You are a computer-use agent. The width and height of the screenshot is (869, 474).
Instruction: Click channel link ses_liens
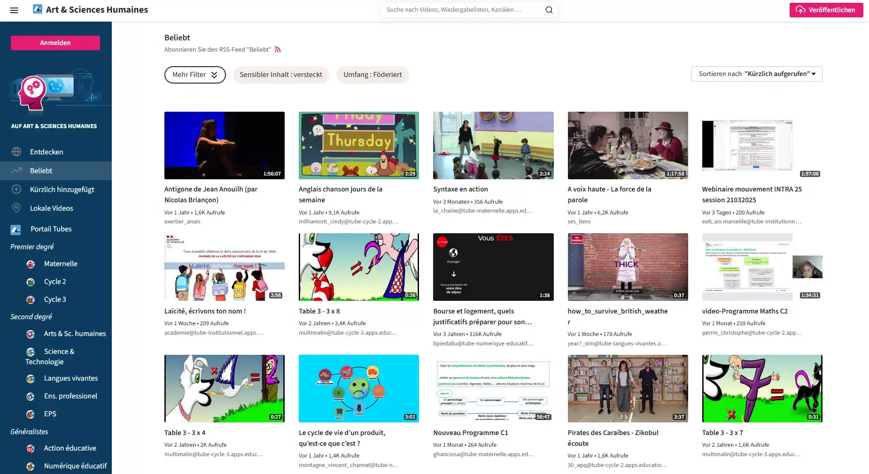(x=579, y=222)
